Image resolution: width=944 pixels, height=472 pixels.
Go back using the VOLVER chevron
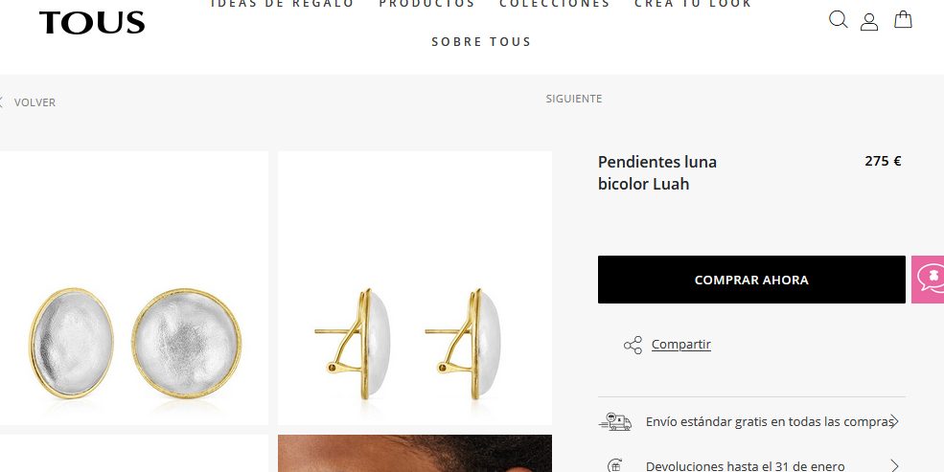point(1,102)
